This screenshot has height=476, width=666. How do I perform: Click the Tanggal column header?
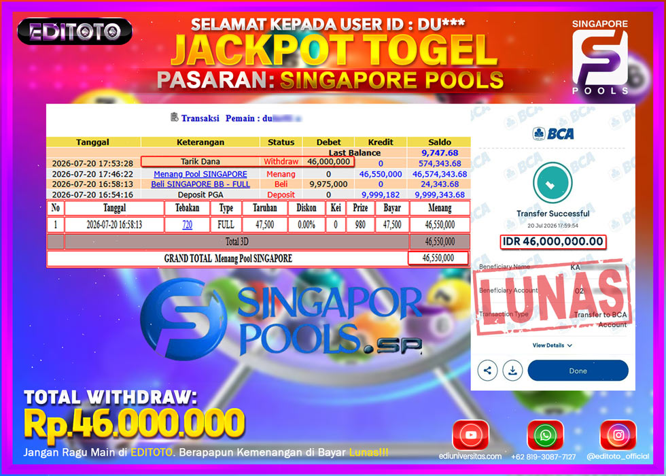point(92,142)
